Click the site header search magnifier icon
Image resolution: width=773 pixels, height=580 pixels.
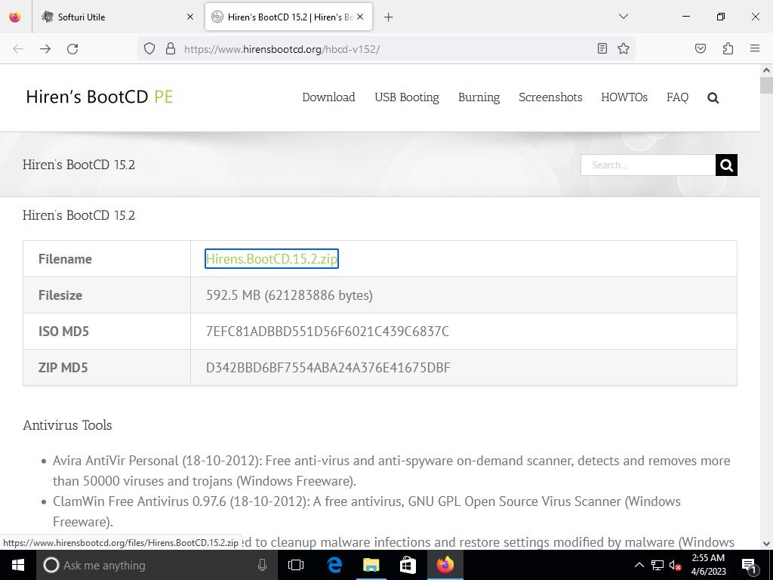(x=713, y=97)
